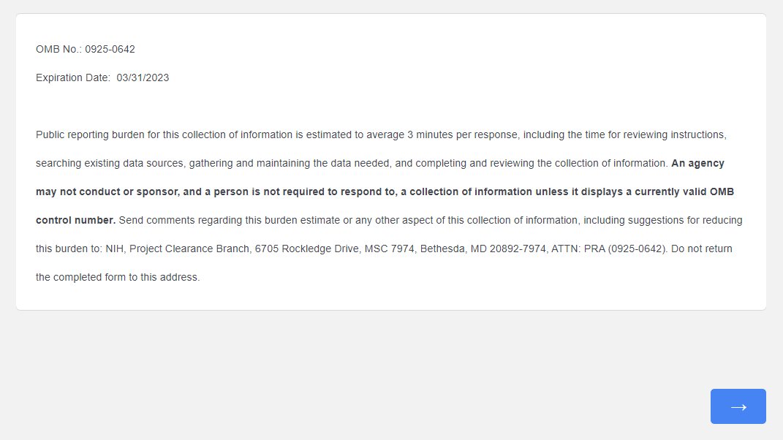Click "searching existing data sources" text
Screen dimensions: 783x440
pos(110,163)
